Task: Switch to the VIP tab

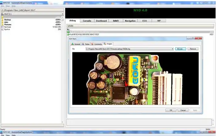Action: pos(159,21)
